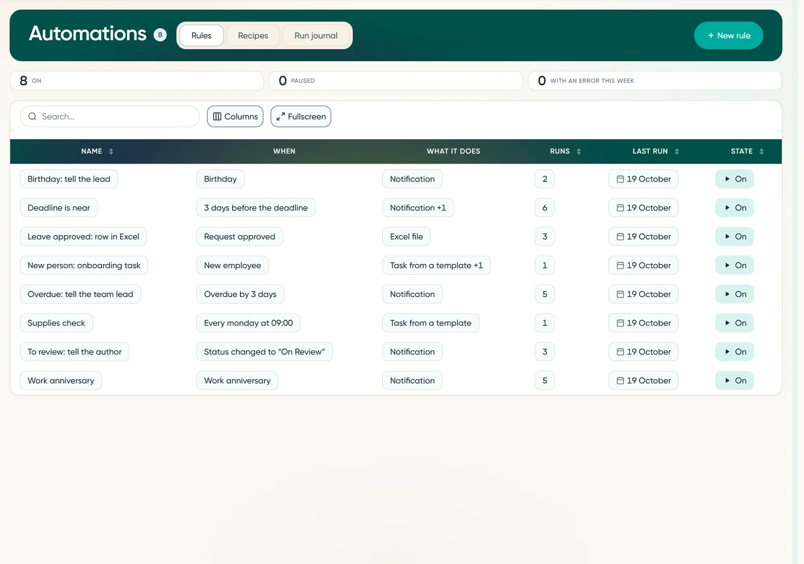Create a rule with New rule button

tap(728, 35)
